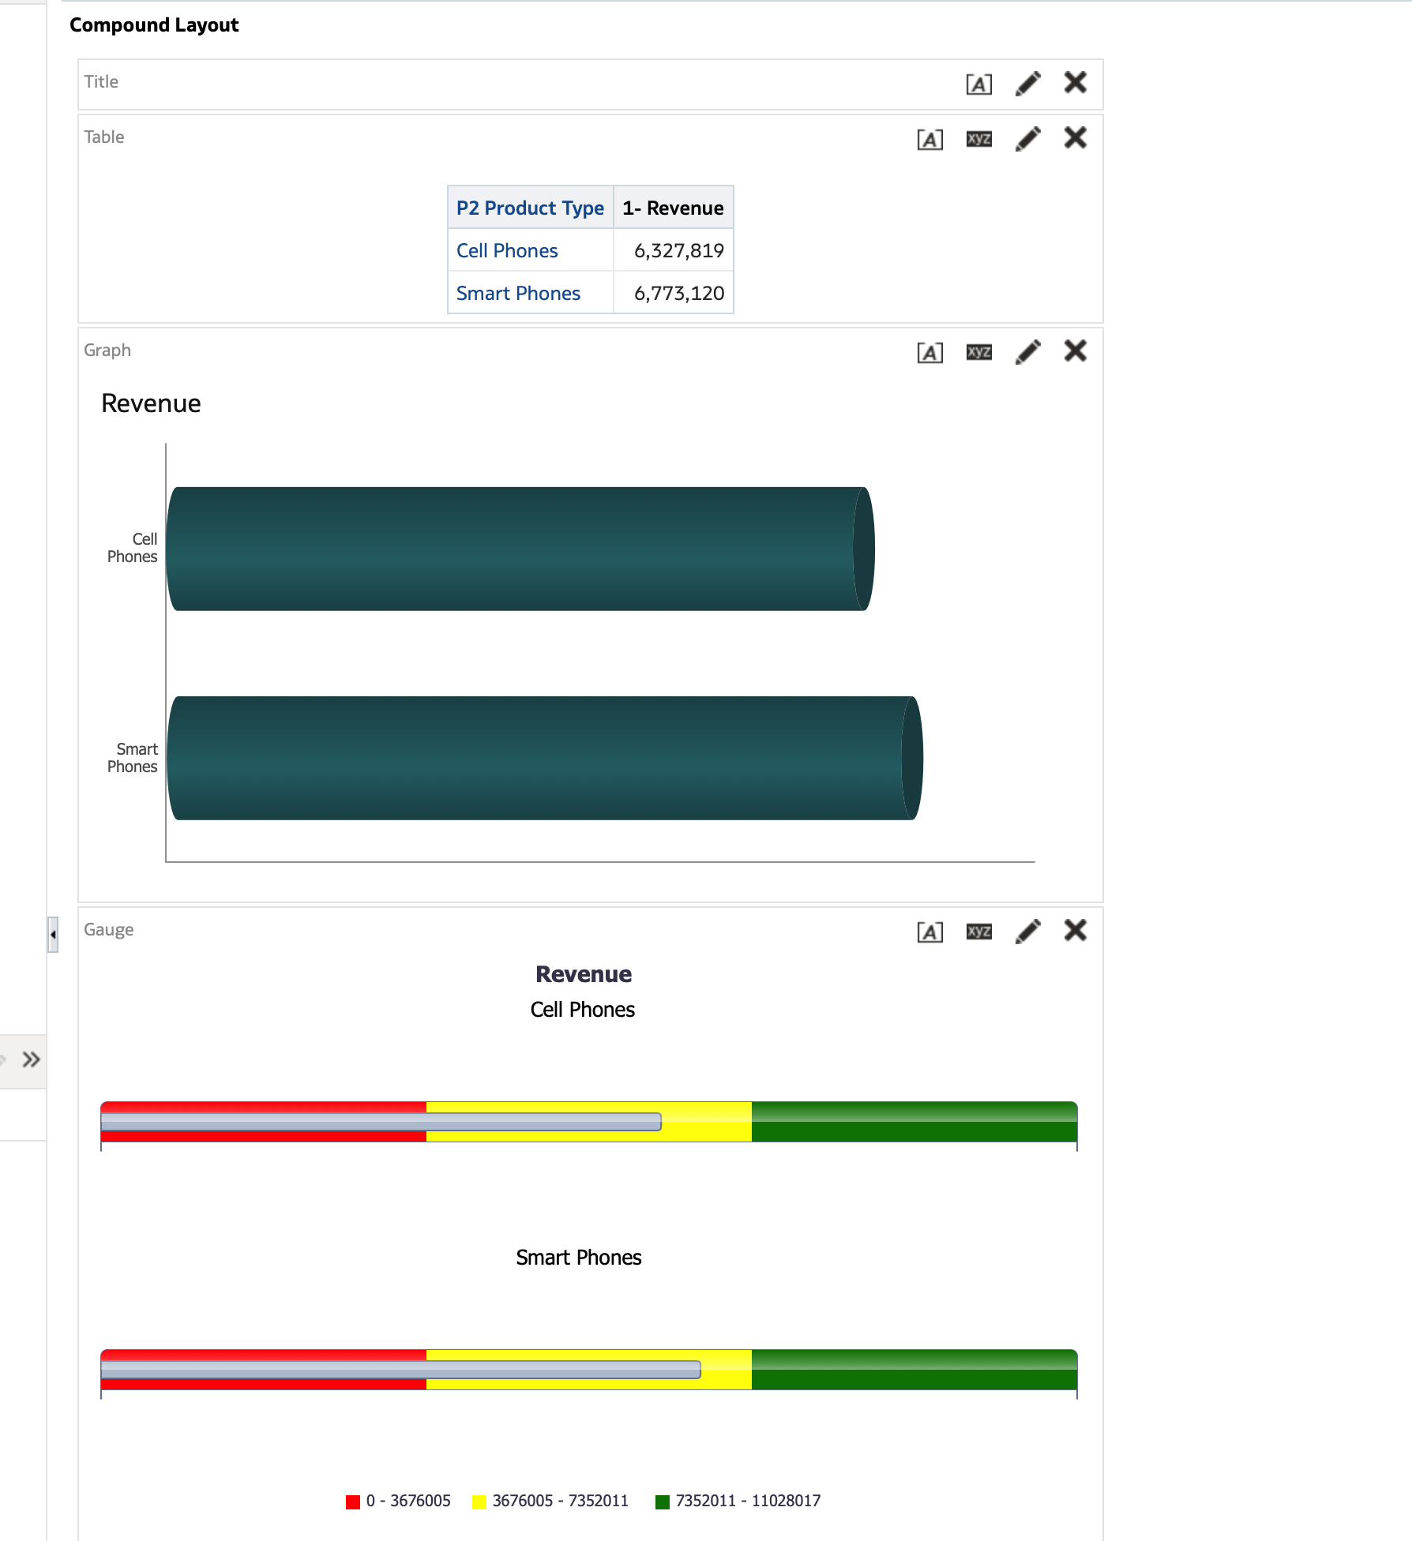Click Smart Phones gauge label
Image resolution: width=1412 pixels, height=1541 pixels.
pos(579,1258)
